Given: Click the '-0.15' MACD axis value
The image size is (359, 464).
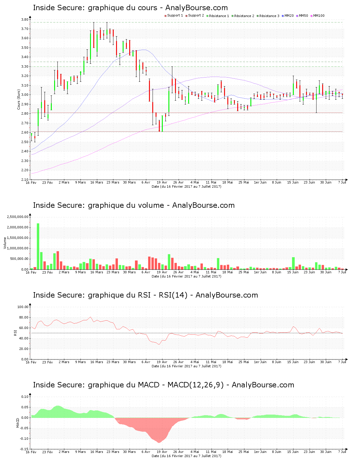Looking at the screenshot, I should [24, 449].
